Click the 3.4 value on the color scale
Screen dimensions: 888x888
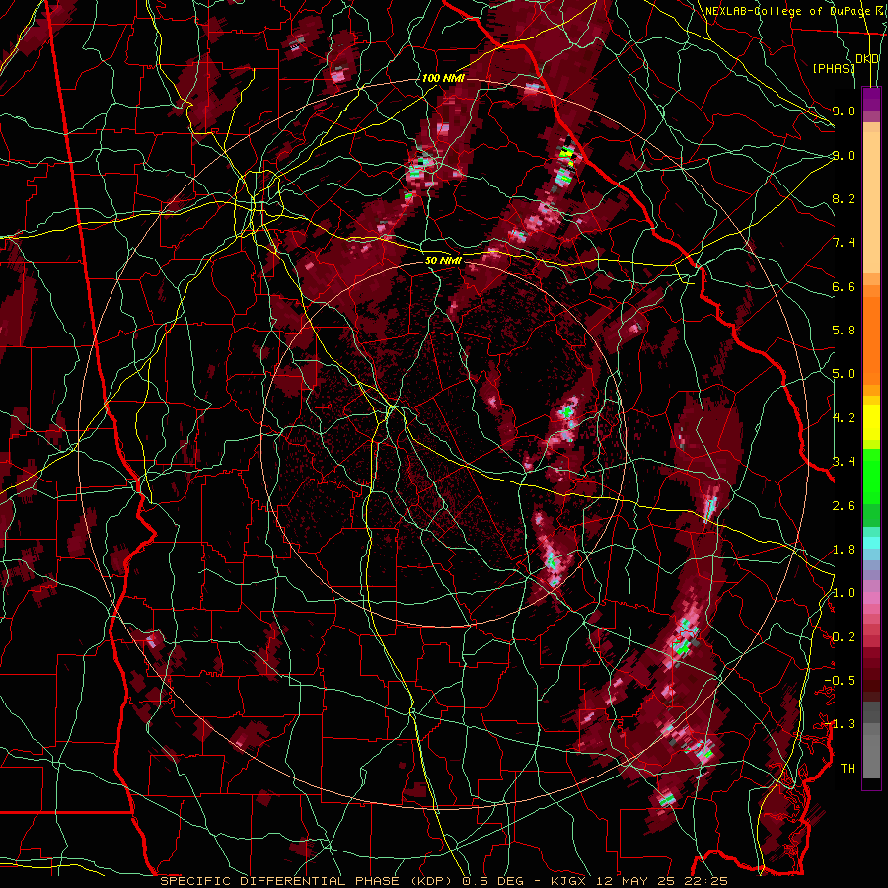(x=844, y=462)
